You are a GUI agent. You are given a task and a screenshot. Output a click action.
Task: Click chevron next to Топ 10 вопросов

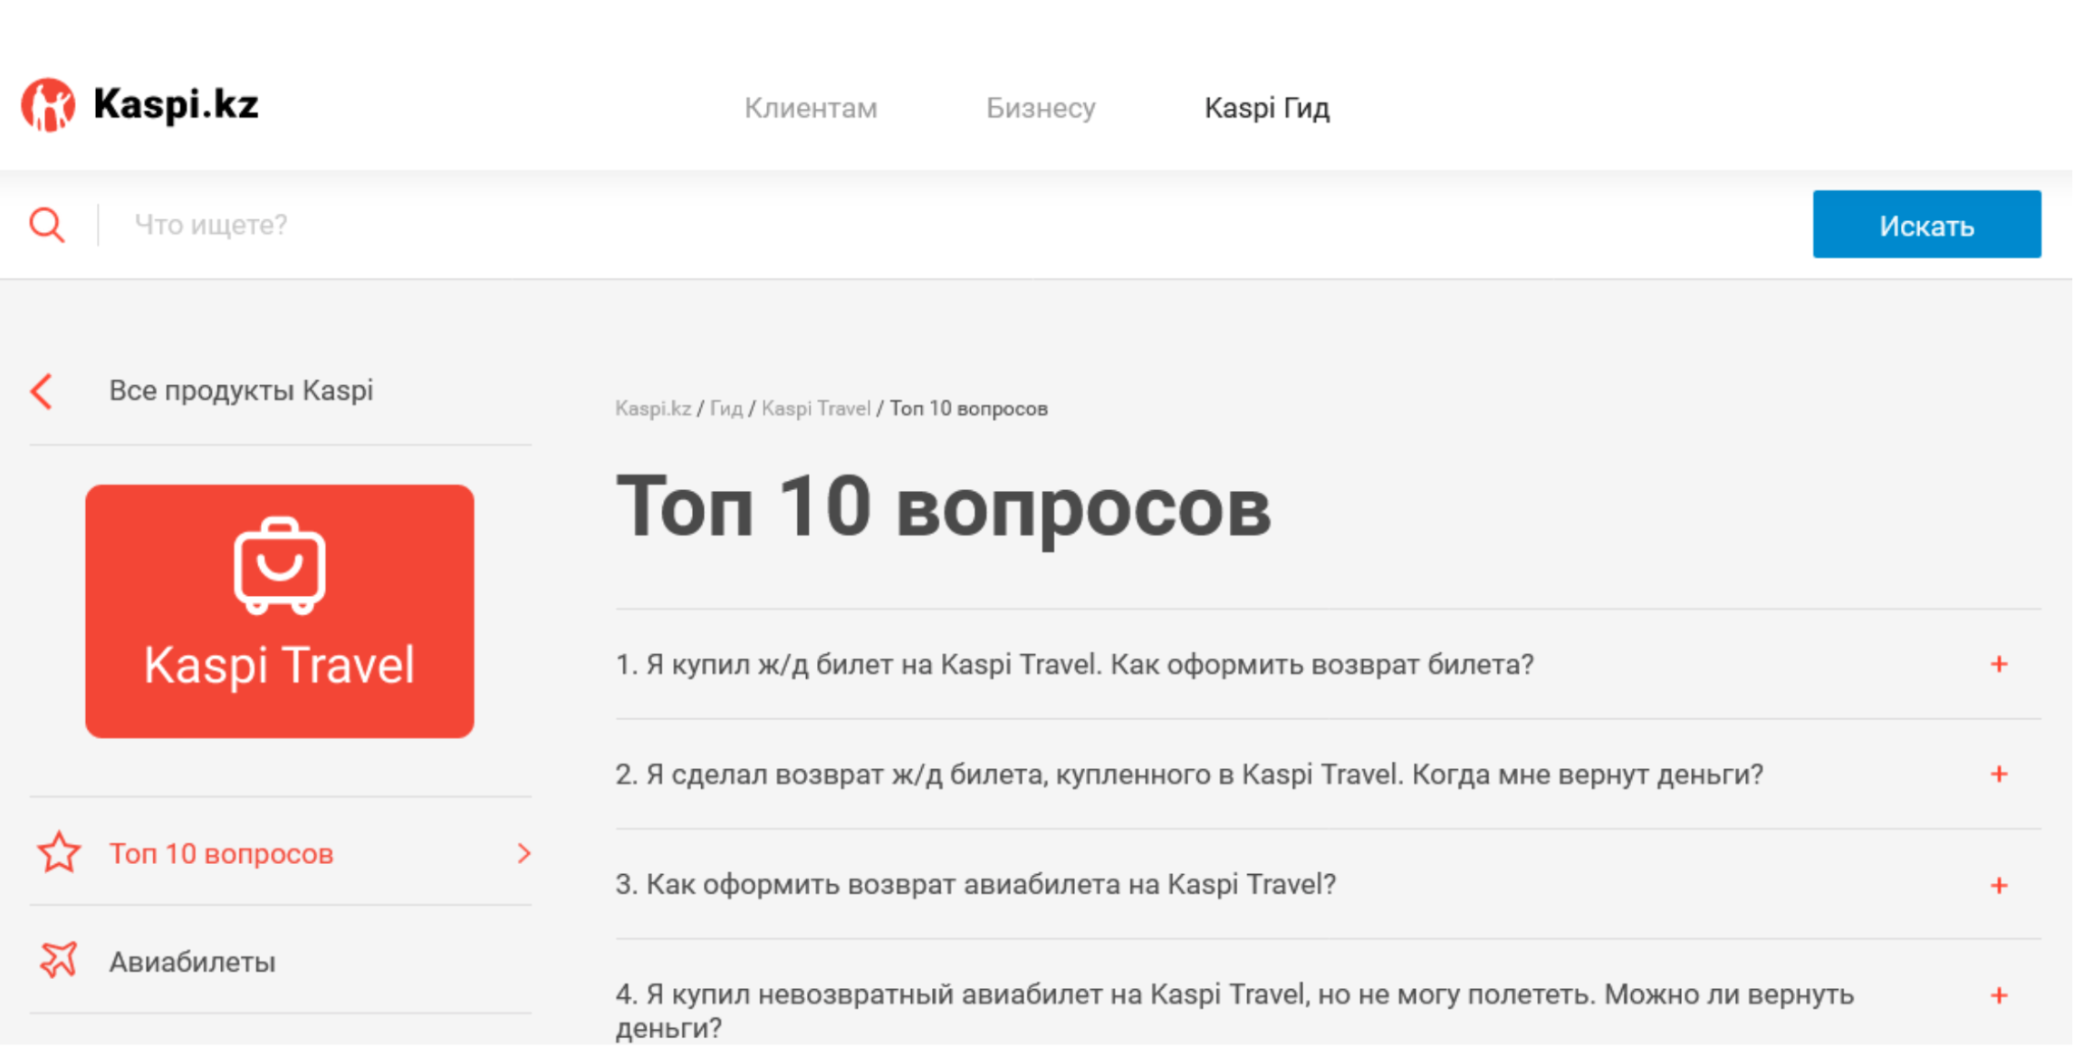[x=523, y=853]
